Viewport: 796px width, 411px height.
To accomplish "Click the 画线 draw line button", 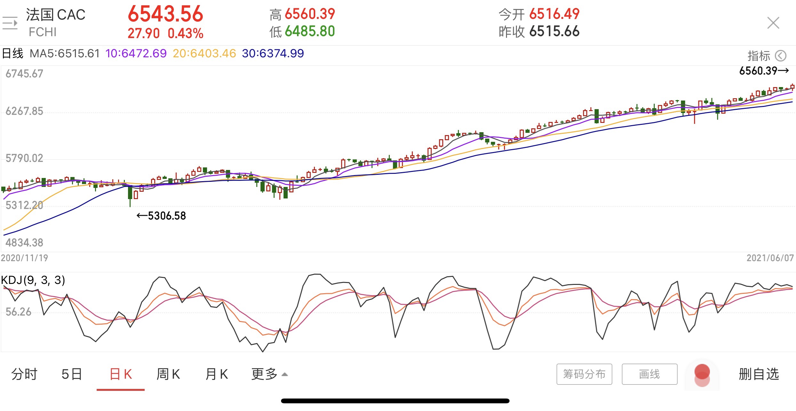I will point(649,374).
